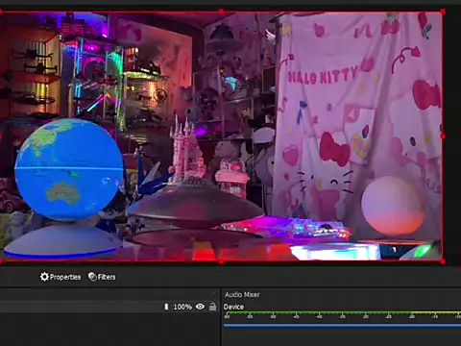461x346 pixels.
Task: Click the green Device audio level meter
Action: point(342,312)
